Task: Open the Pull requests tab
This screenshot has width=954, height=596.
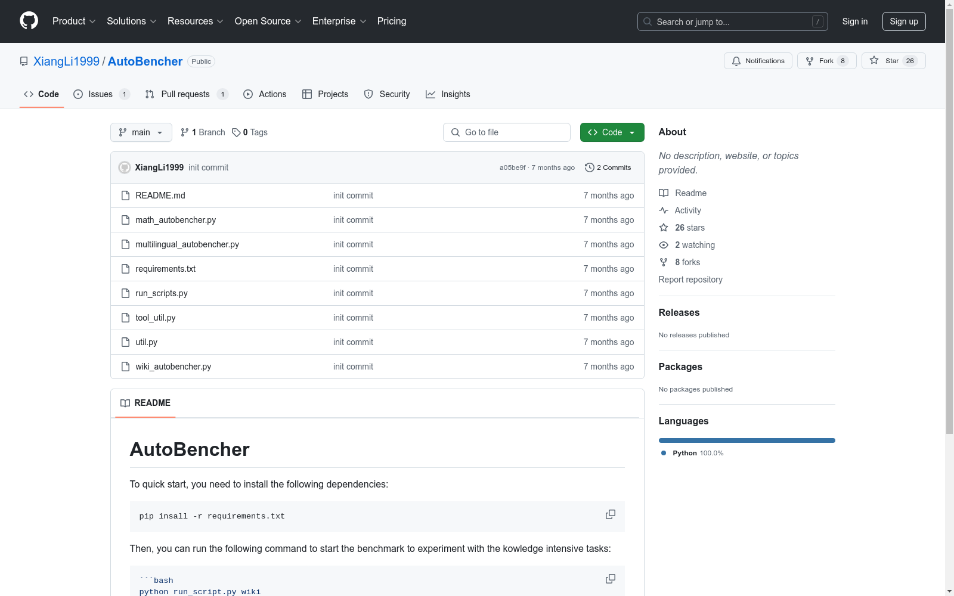Action: click(187, 94)
